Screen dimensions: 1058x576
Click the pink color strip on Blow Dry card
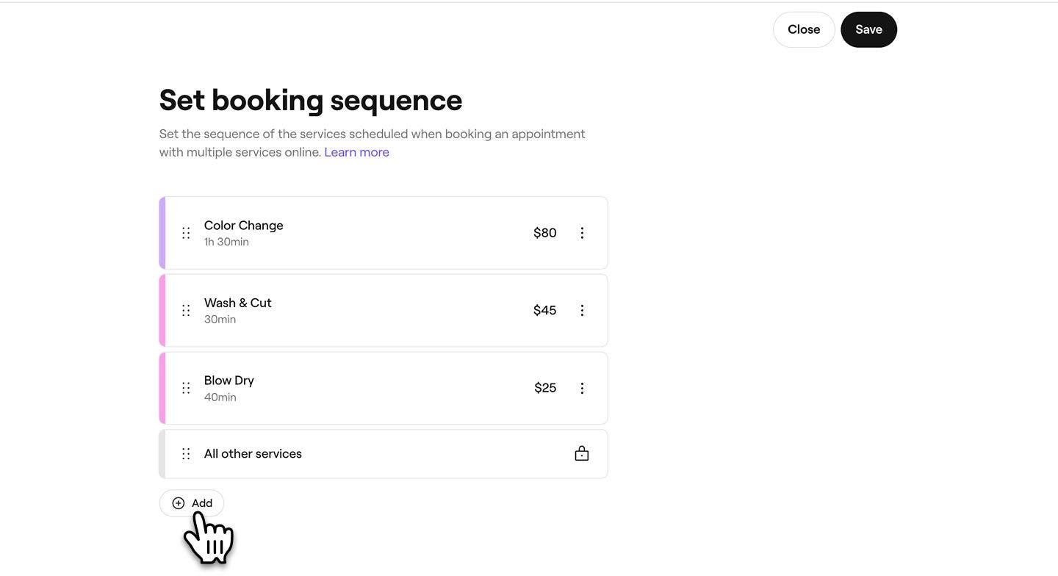162,388
